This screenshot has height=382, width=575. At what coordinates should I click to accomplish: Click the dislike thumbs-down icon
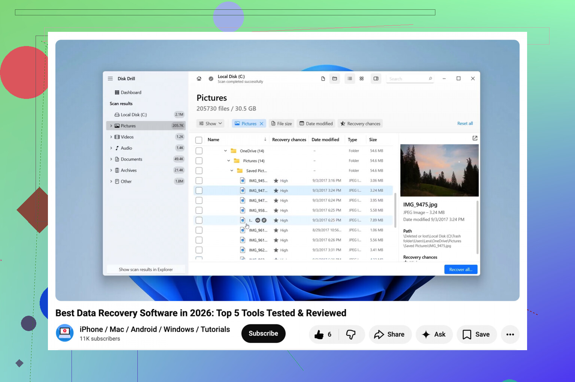pos(351,334)
